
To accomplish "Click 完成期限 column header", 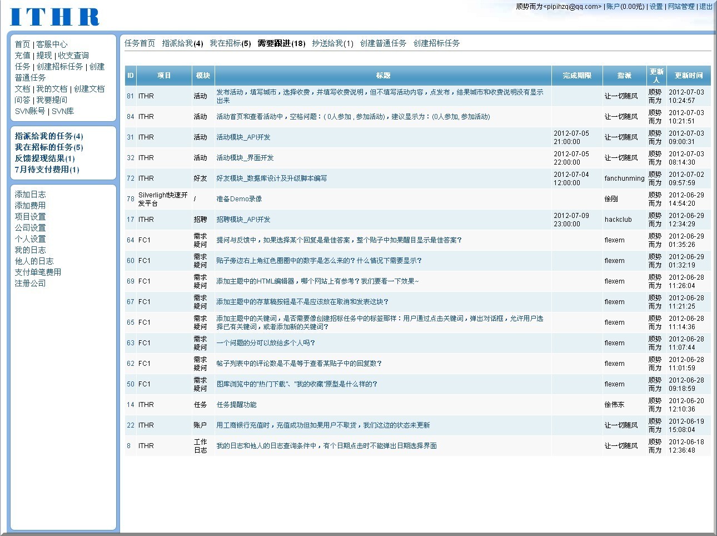I will (x=577, y=76).
